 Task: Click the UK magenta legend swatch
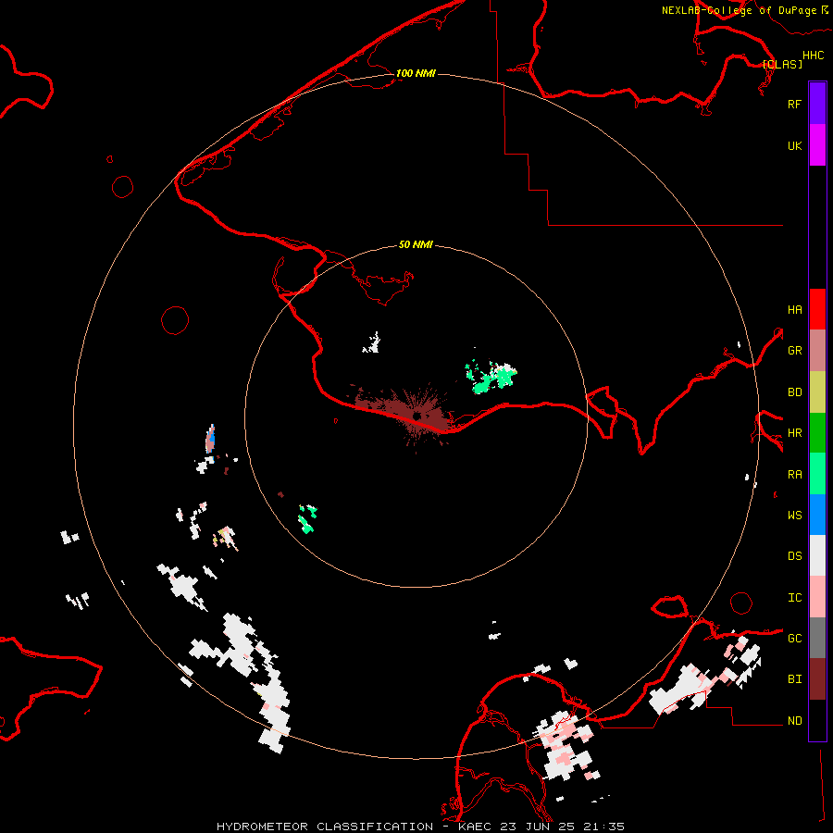coord(817,145)
